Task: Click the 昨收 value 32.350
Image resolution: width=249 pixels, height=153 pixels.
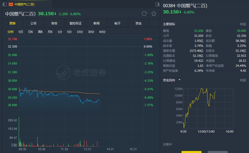Action: [241, 36]
